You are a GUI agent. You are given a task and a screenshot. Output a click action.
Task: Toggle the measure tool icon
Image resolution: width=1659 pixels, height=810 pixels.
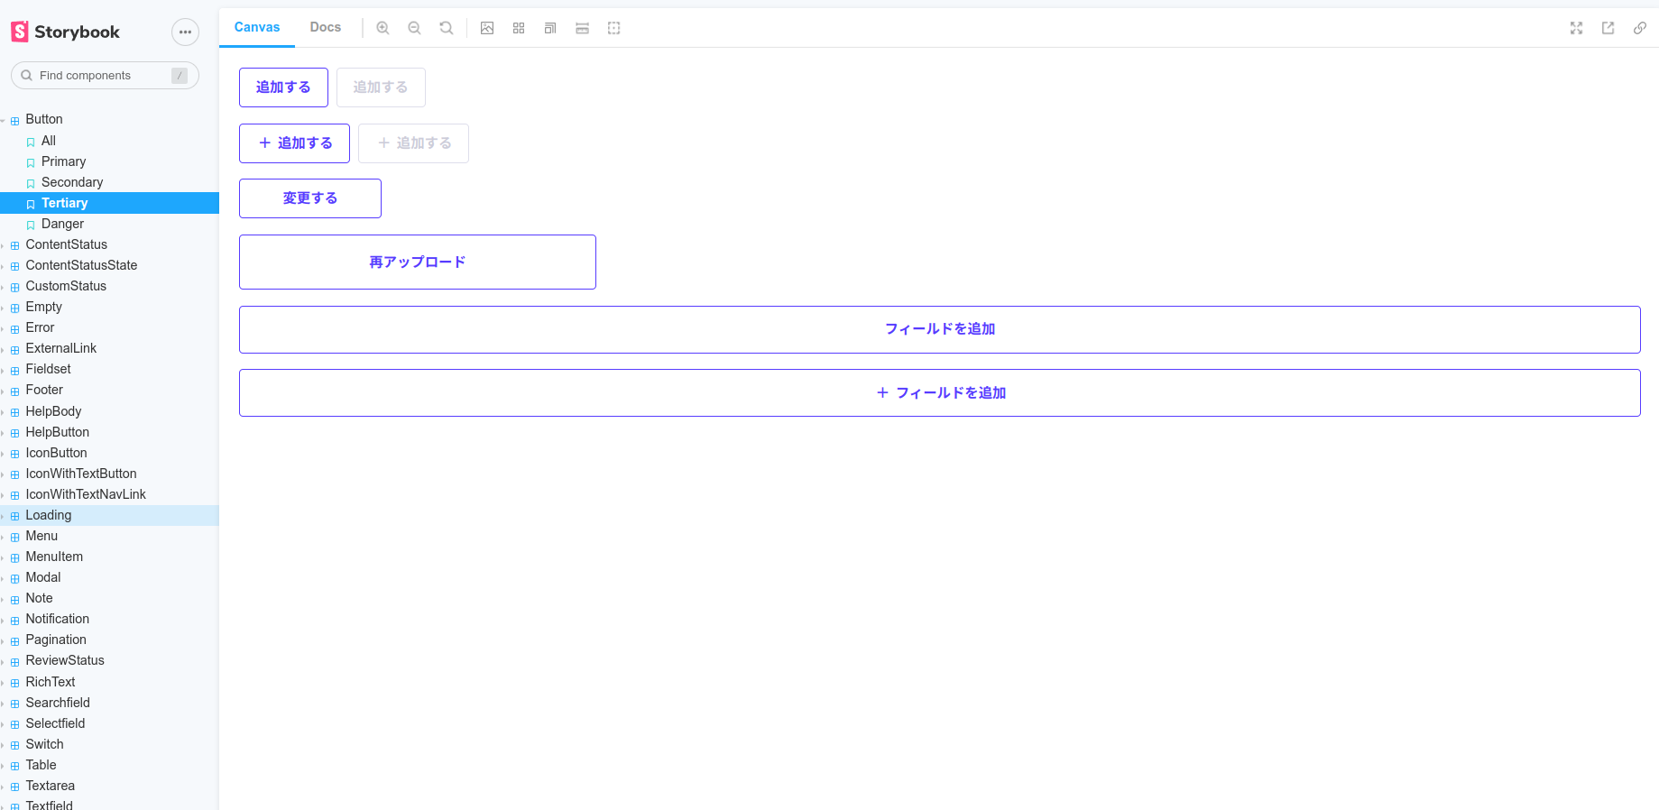[582, 28]
